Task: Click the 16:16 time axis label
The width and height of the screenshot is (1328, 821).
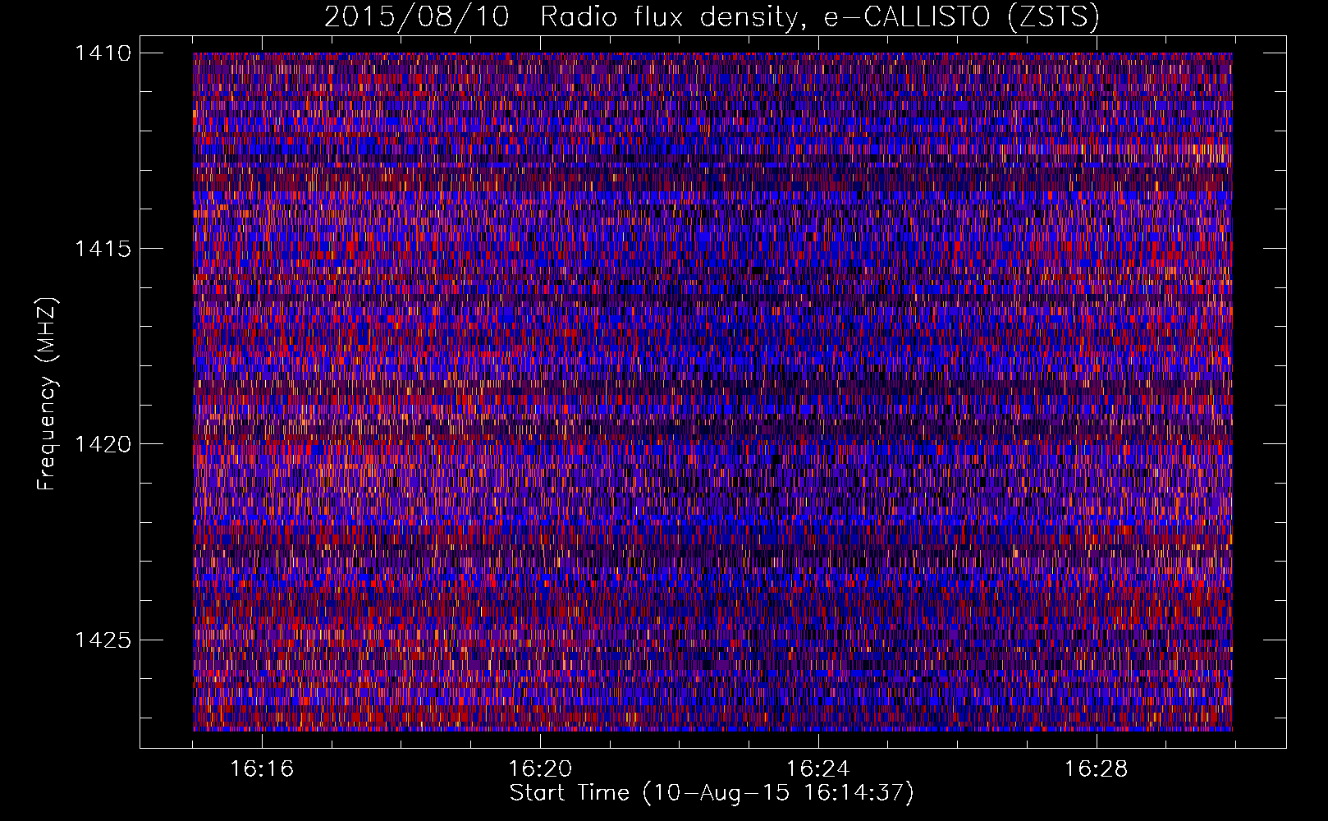Action: tap(262, 769)
